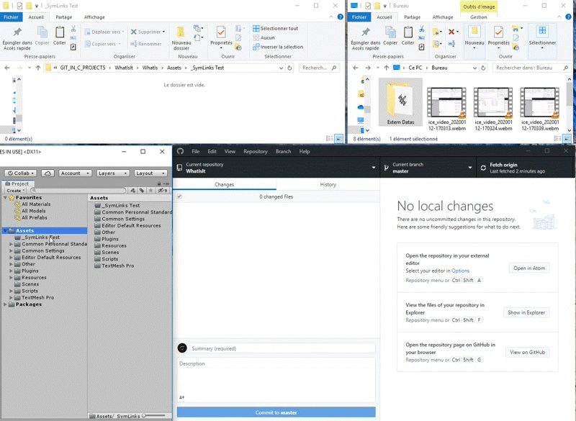Screen dimensions: 576x421
Task: Click Coller paste icon in SymLinks Test window
Action: (x=60, y=35)
